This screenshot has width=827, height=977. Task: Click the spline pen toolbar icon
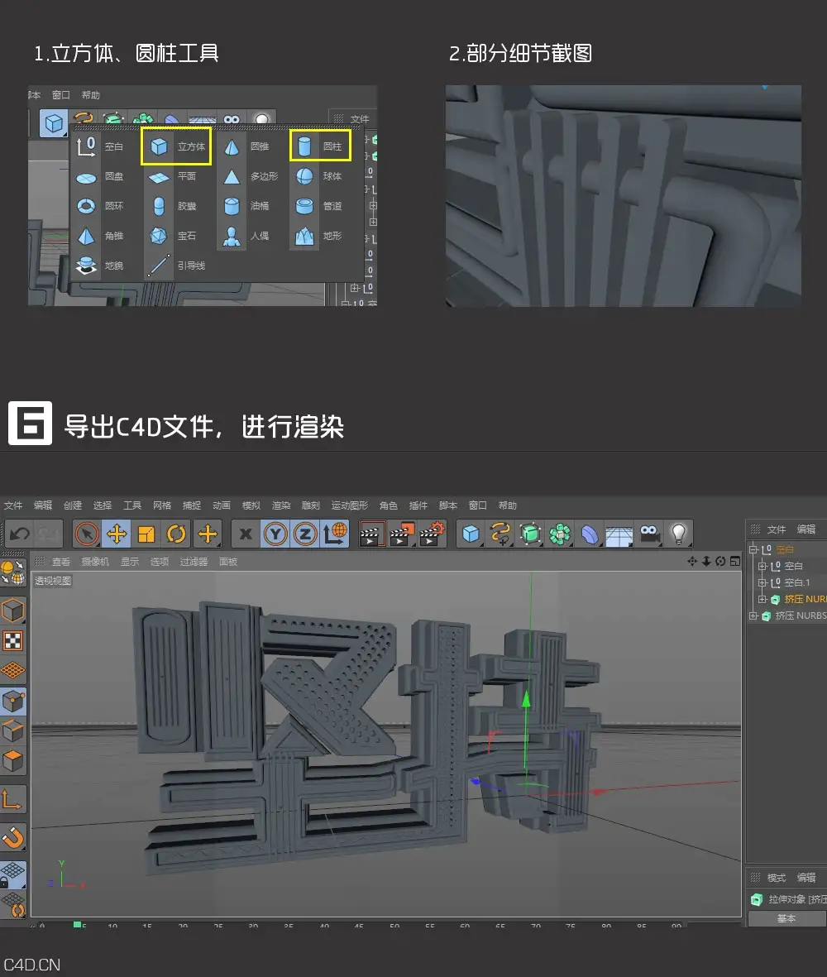tap(500, 534)
